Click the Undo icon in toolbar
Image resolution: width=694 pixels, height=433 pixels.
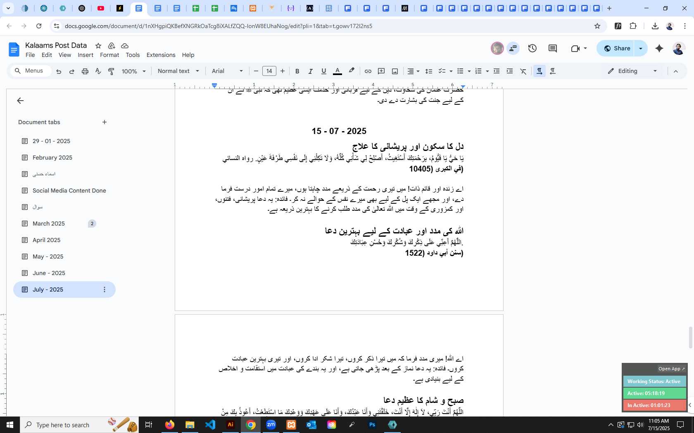click(59, 71)
